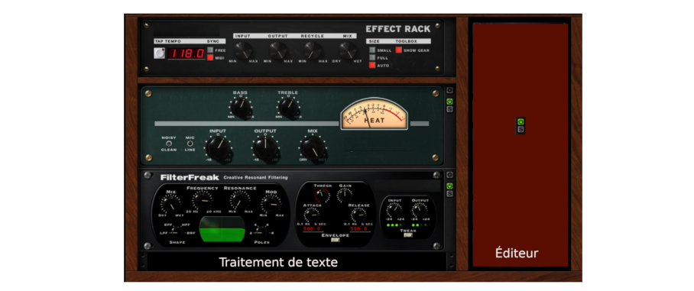
Task: Click power icon in the Éditeur panel
Action: (520, 121)
